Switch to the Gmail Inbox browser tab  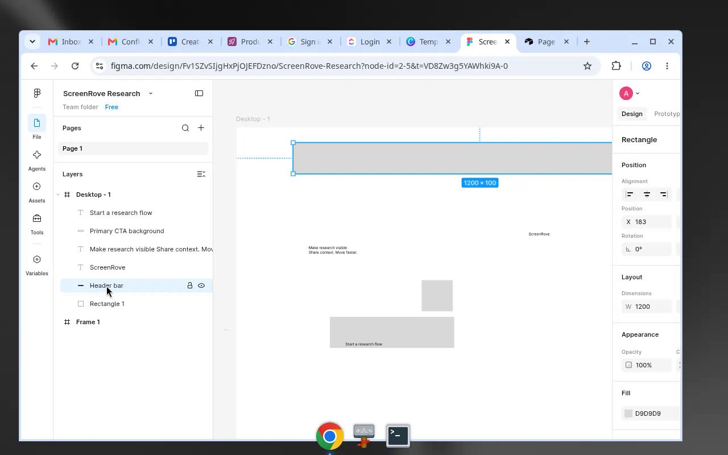click(71, 42)
